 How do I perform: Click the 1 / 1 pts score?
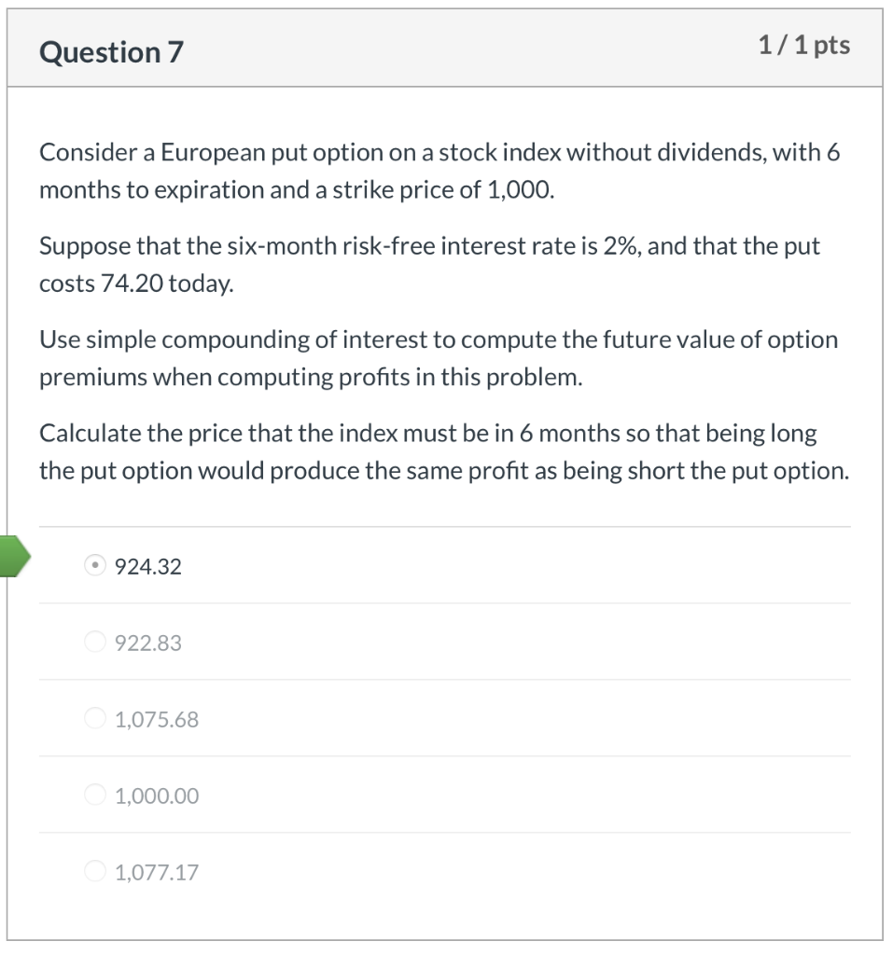[803, 45]
